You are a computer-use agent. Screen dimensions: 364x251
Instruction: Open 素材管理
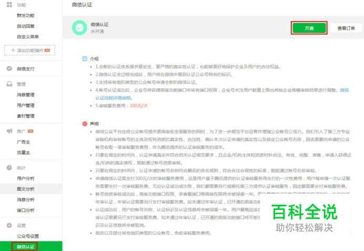[x=26, y=116]
